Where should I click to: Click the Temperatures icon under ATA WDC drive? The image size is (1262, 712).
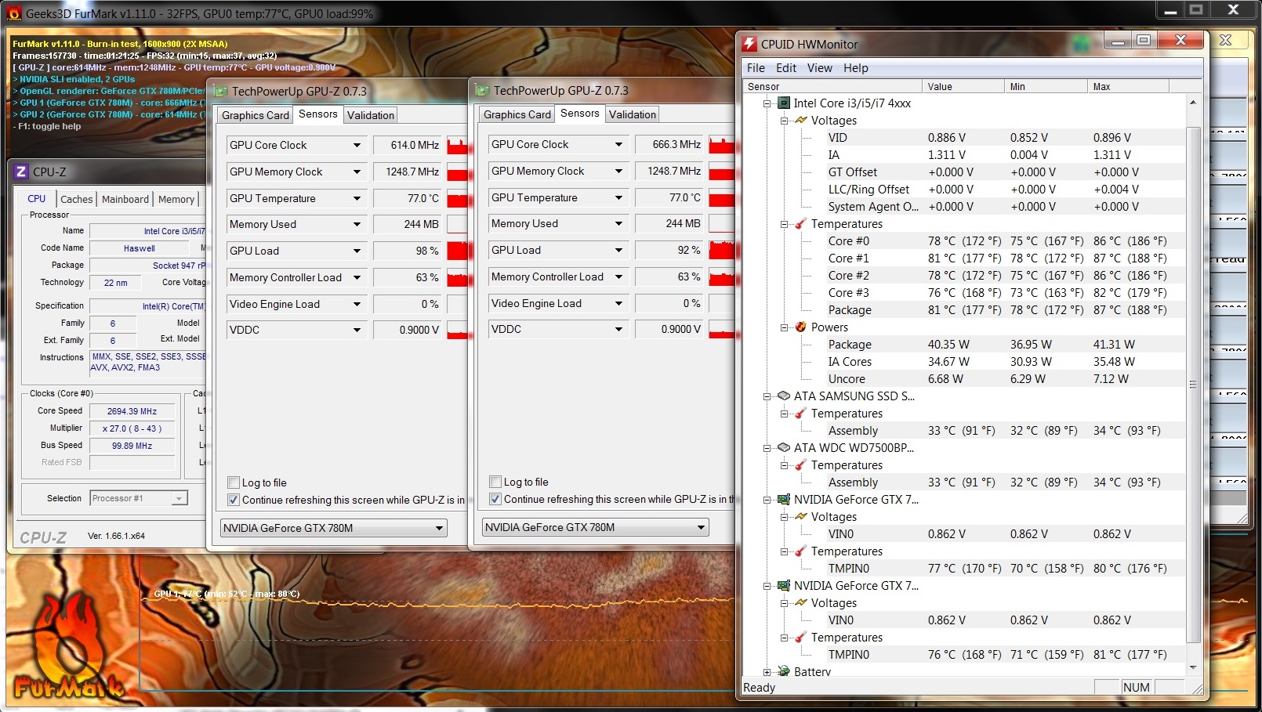point(800,465)
